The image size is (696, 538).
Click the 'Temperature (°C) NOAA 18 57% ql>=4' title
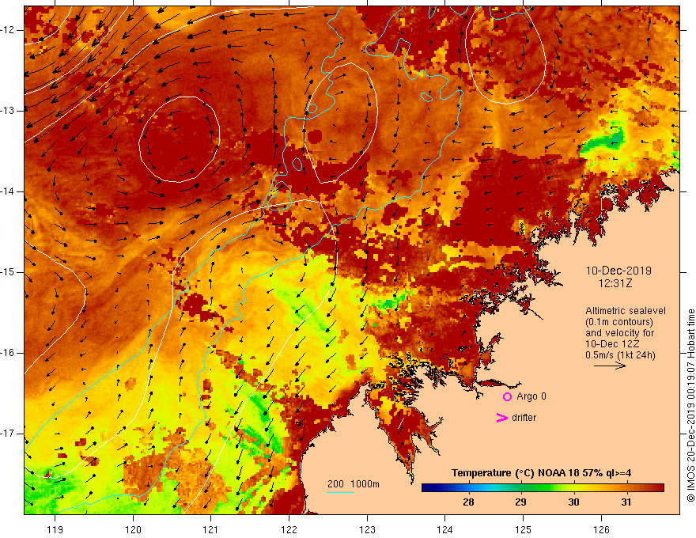541,473
